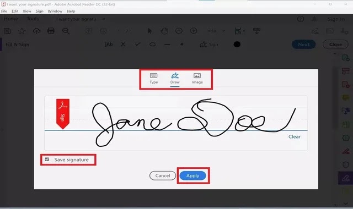Screen dimensions: 353x209
Task: Click the Sign pen button in toolbar
Action: pyautogui.click(x=209, y=45)
